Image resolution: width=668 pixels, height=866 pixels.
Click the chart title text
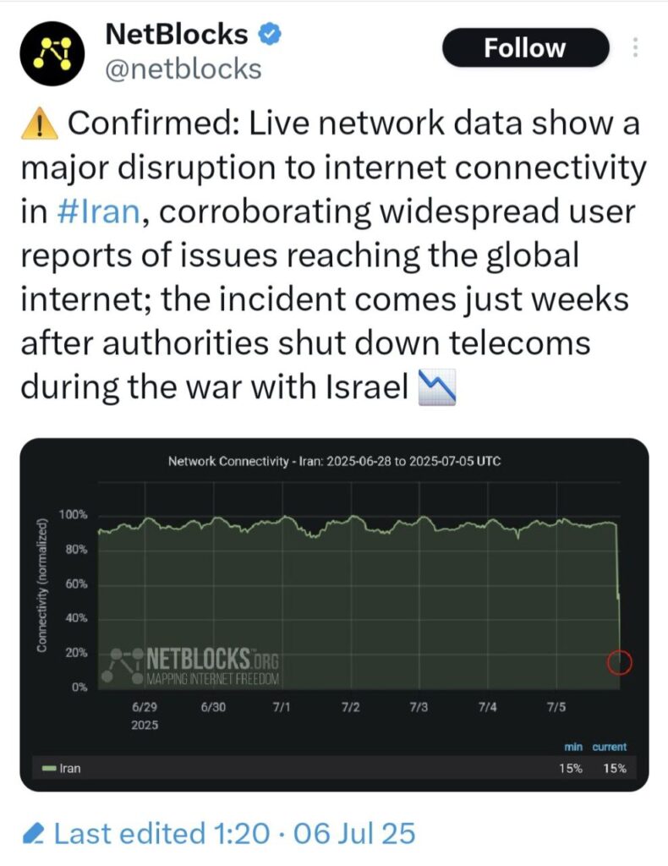[334, 461]
